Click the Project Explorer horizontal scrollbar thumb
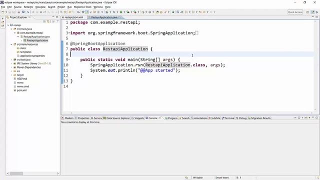 click(16, 173)
